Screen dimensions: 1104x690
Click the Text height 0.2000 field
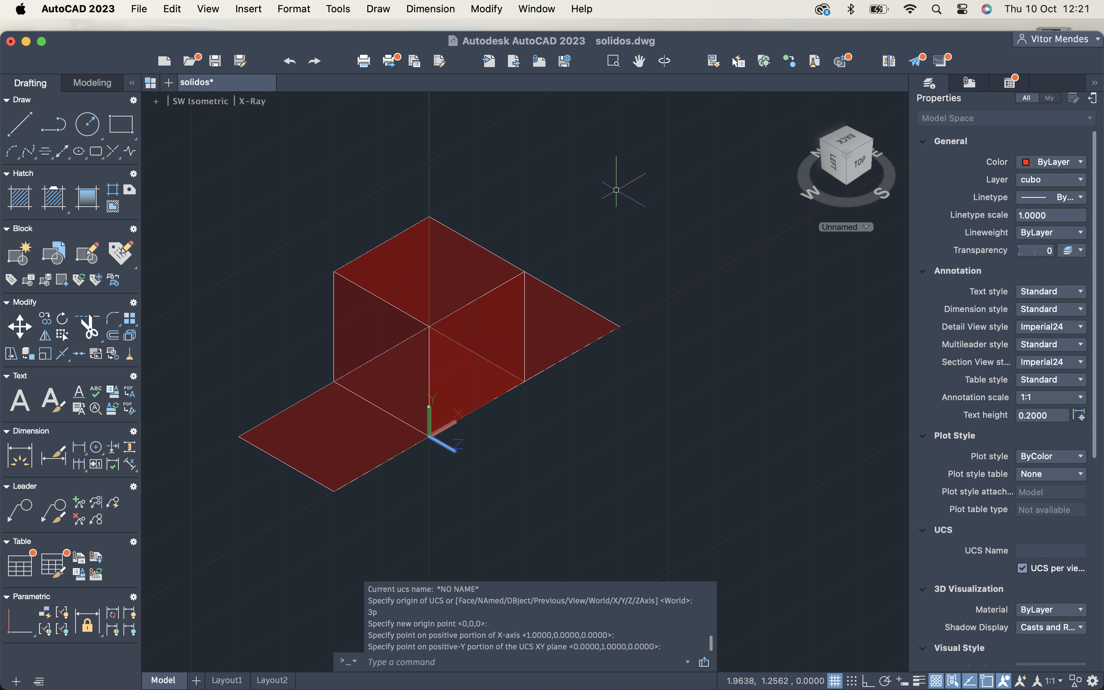click(x=1042, y=415)
